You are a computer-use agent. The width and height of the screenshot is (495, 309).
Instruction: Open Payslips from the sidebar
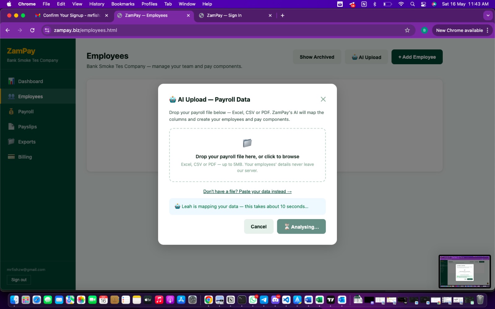38,127
